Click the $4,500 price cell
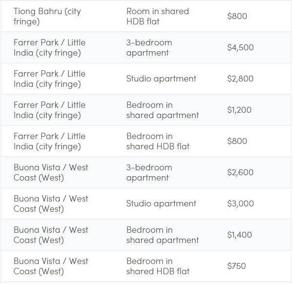This screenshot has height=284, width=293. click(240, 47)
